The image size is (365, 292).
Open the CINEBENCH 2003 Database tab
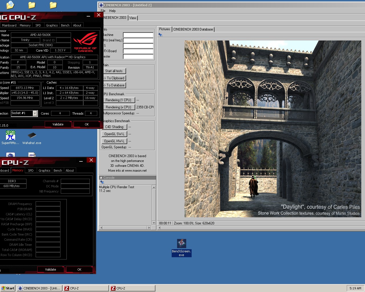(x=193, y=29)
